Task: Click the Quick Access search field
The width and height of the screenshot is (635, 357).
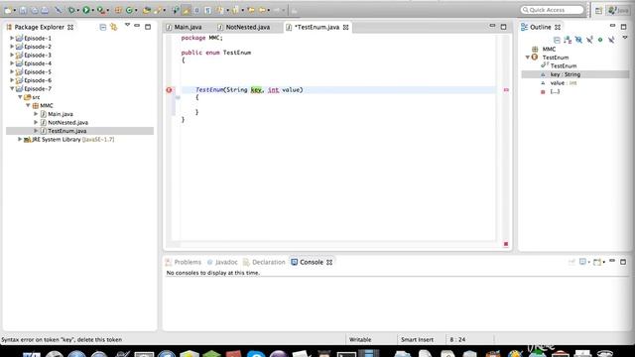Action: [x=553, y=10]
